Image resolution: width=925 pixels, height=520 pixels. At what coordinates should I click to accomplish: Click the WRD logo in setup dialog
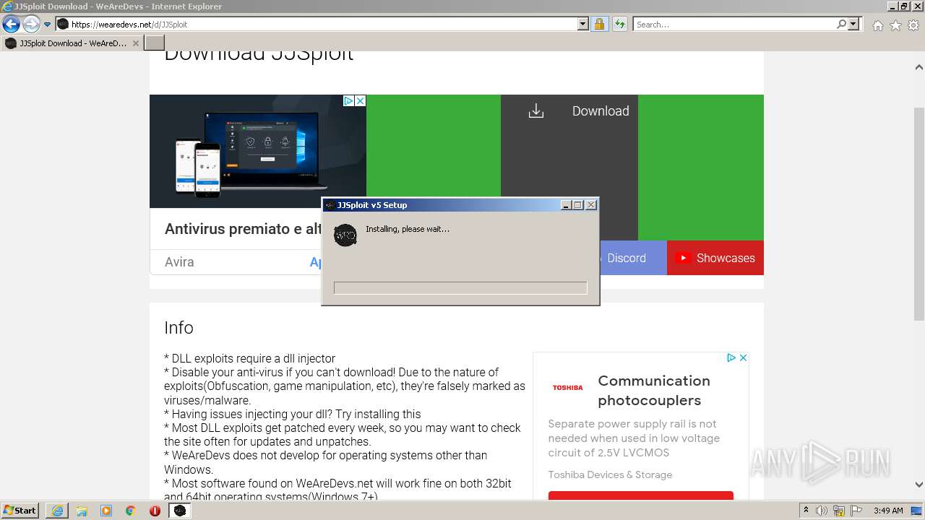(x=345, y=235)
